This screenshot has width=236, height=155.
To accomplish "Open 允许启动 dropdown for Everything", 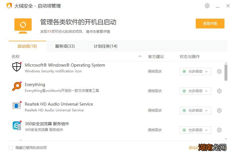I will click(195, 91).
